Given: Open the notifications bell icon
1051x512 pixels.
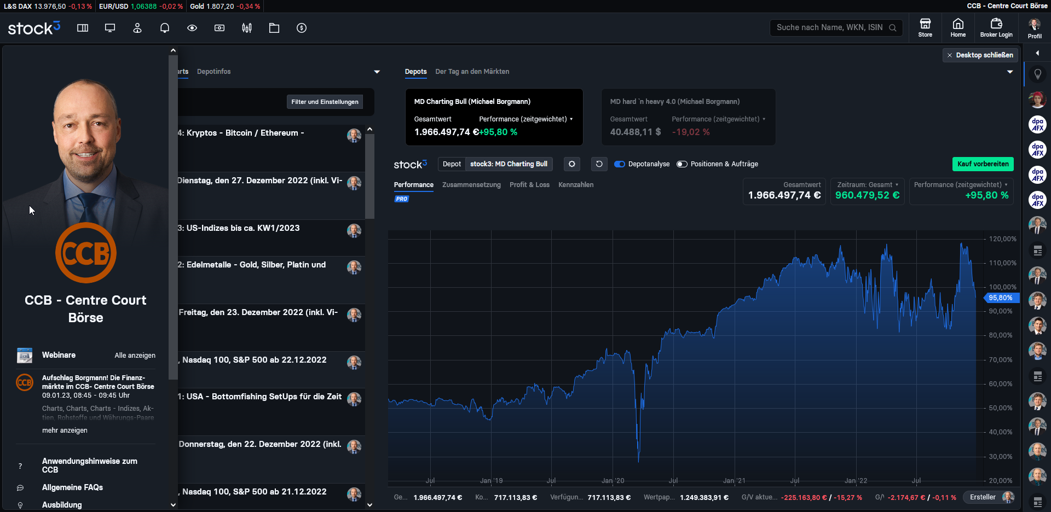Looking at the screenshot, I should (x=165, y=28).
